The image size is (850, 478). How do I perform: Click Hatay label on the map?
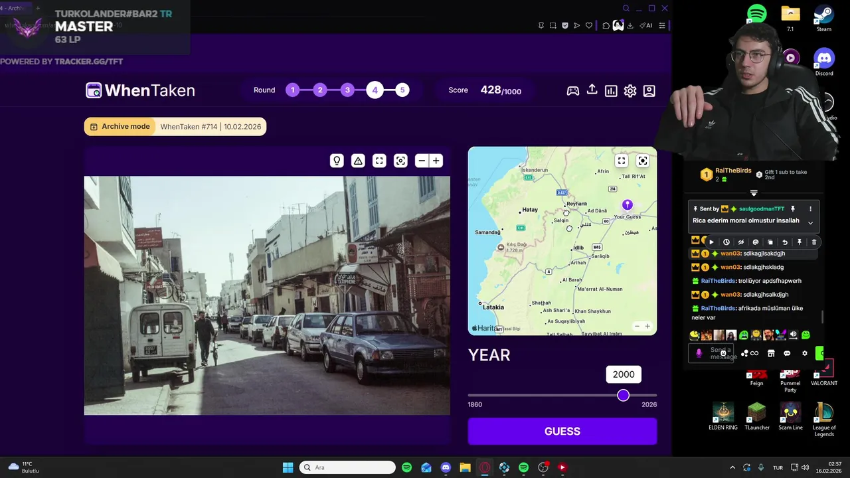click(x=530, y=210)
